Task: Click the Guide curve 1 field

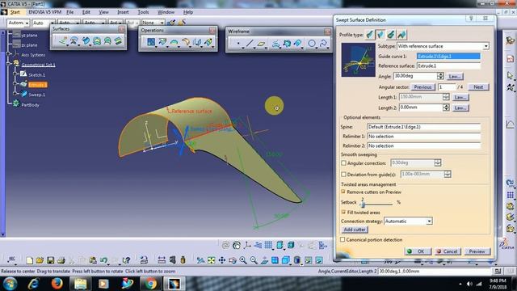Action: [x=448, y=57]
